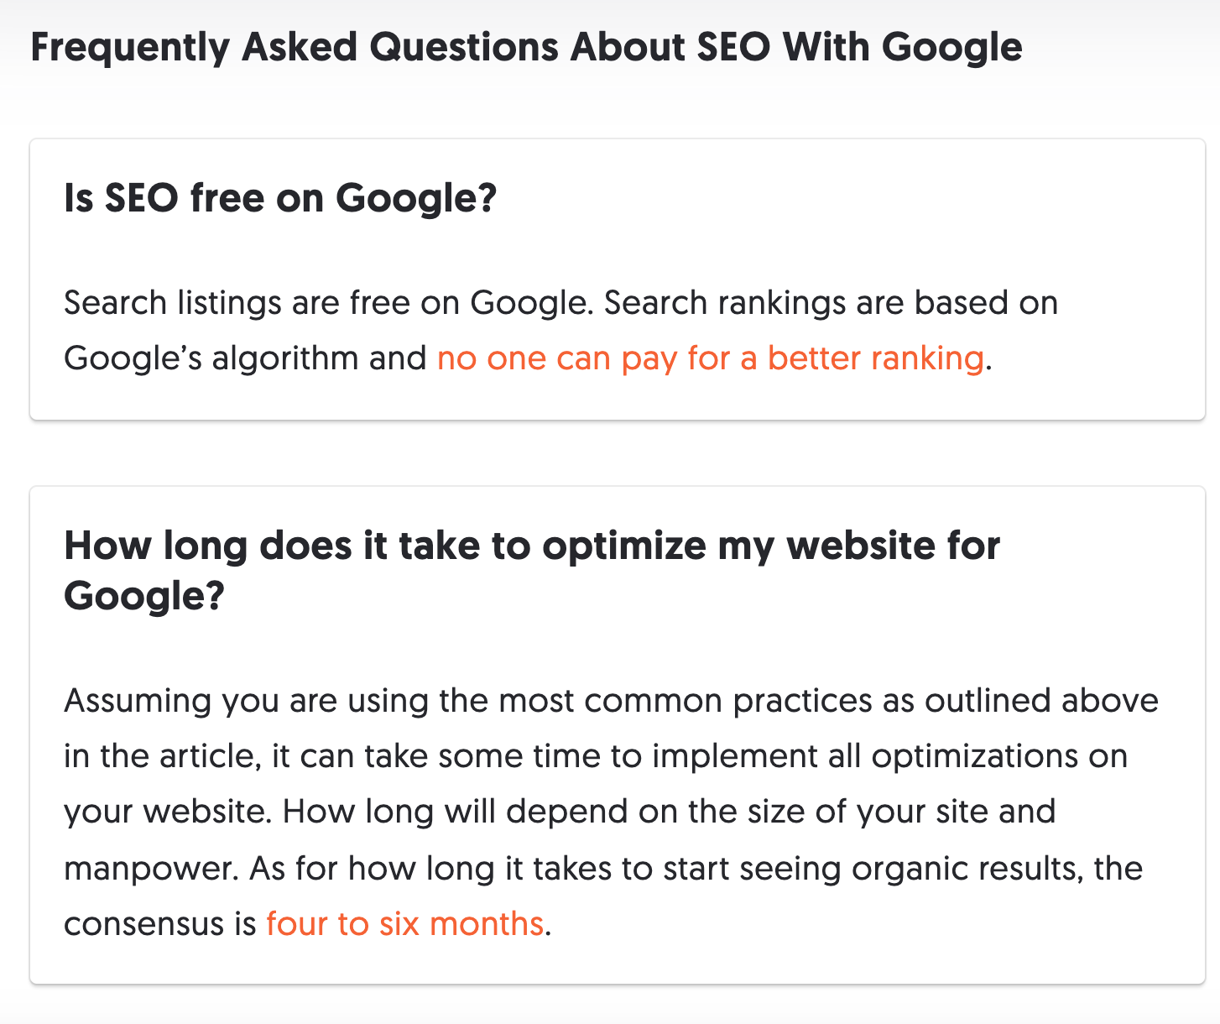Click the words "consensus is" before the orange link
1220x1024 pixels.
tap(159, 924)
